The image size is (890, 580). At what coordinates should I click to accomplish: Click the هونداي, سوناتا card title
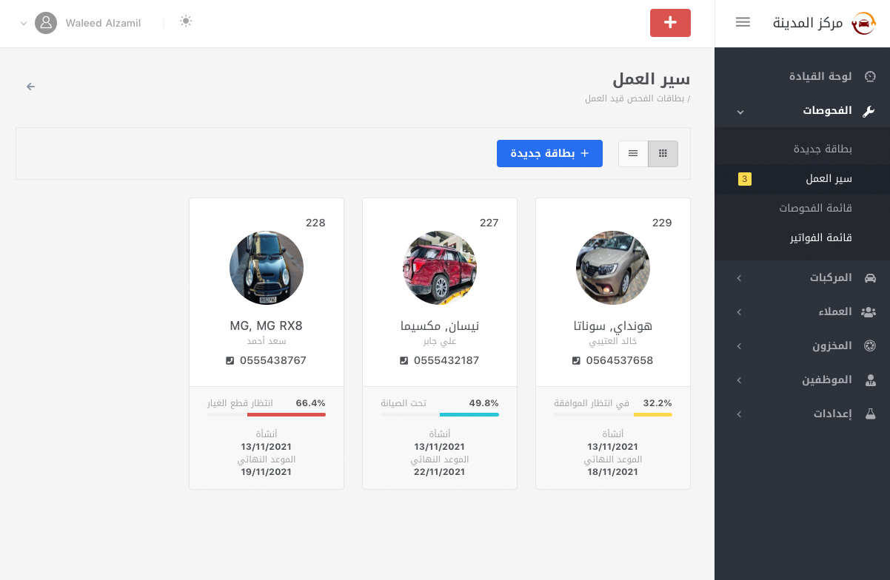[x=613, y=326]
